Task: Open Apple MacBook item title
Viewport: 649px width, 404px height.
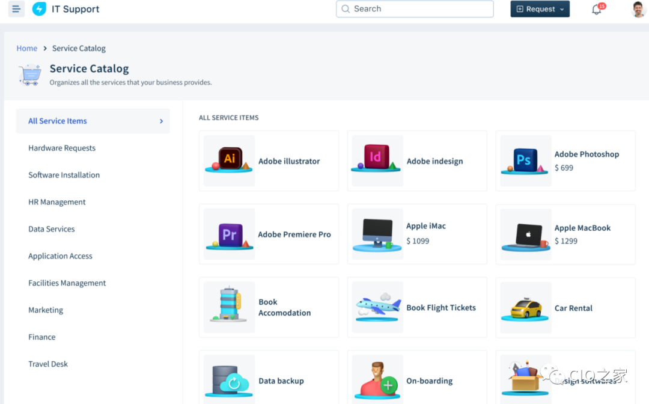Action: (x=582, y=228)
